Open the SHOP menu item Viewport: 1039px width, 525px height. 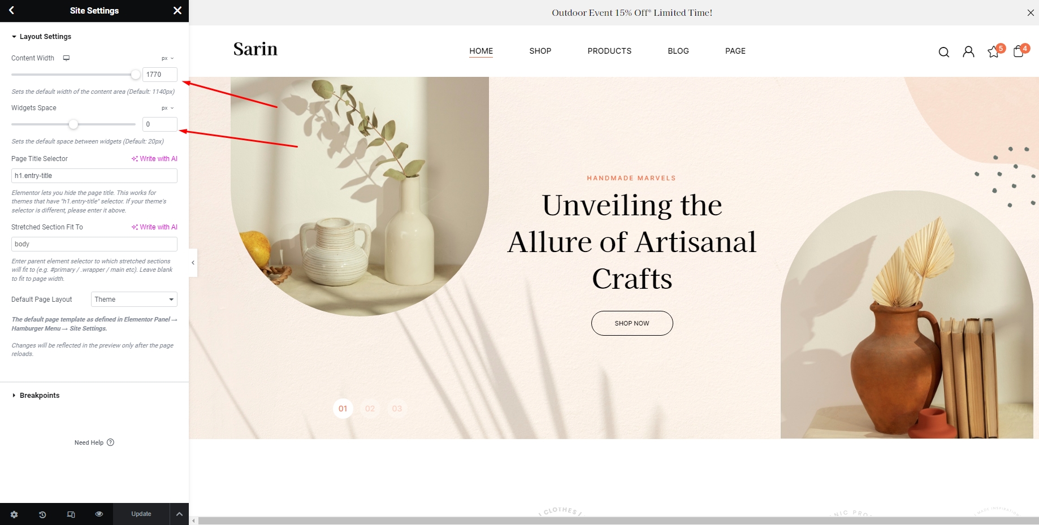pyautogui.click(x=540, y=51)
